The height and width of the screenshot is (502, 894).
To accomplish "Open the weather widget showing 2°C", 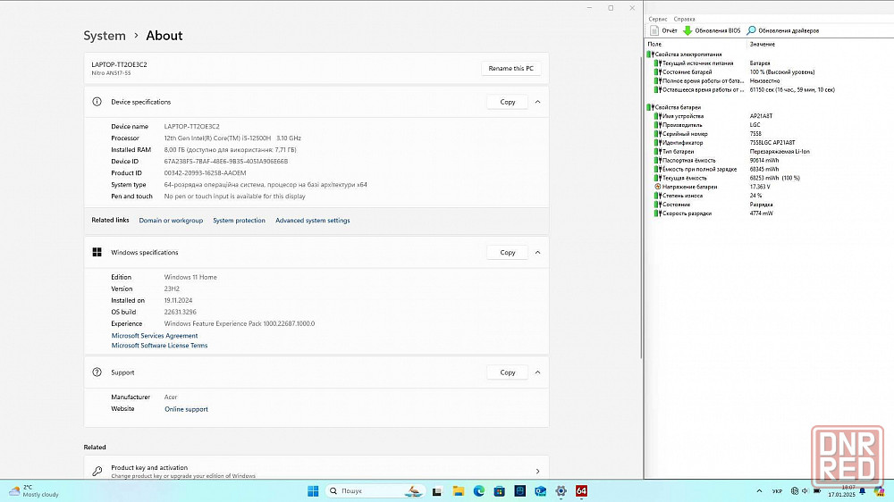I will pos(34,491).
